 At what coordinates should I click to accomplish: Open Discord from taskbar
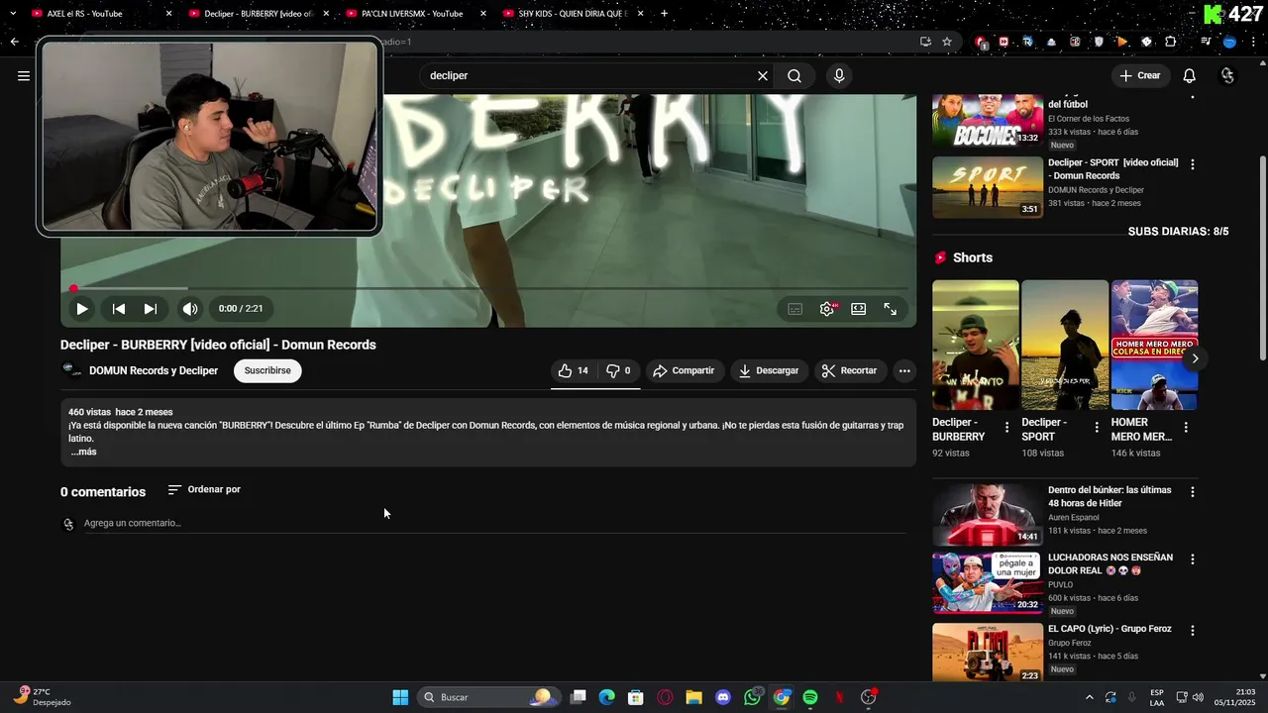click(723, 697)
